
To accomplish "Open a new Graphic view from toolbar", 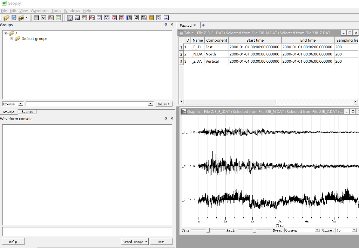I will click(x=43, y=18).
